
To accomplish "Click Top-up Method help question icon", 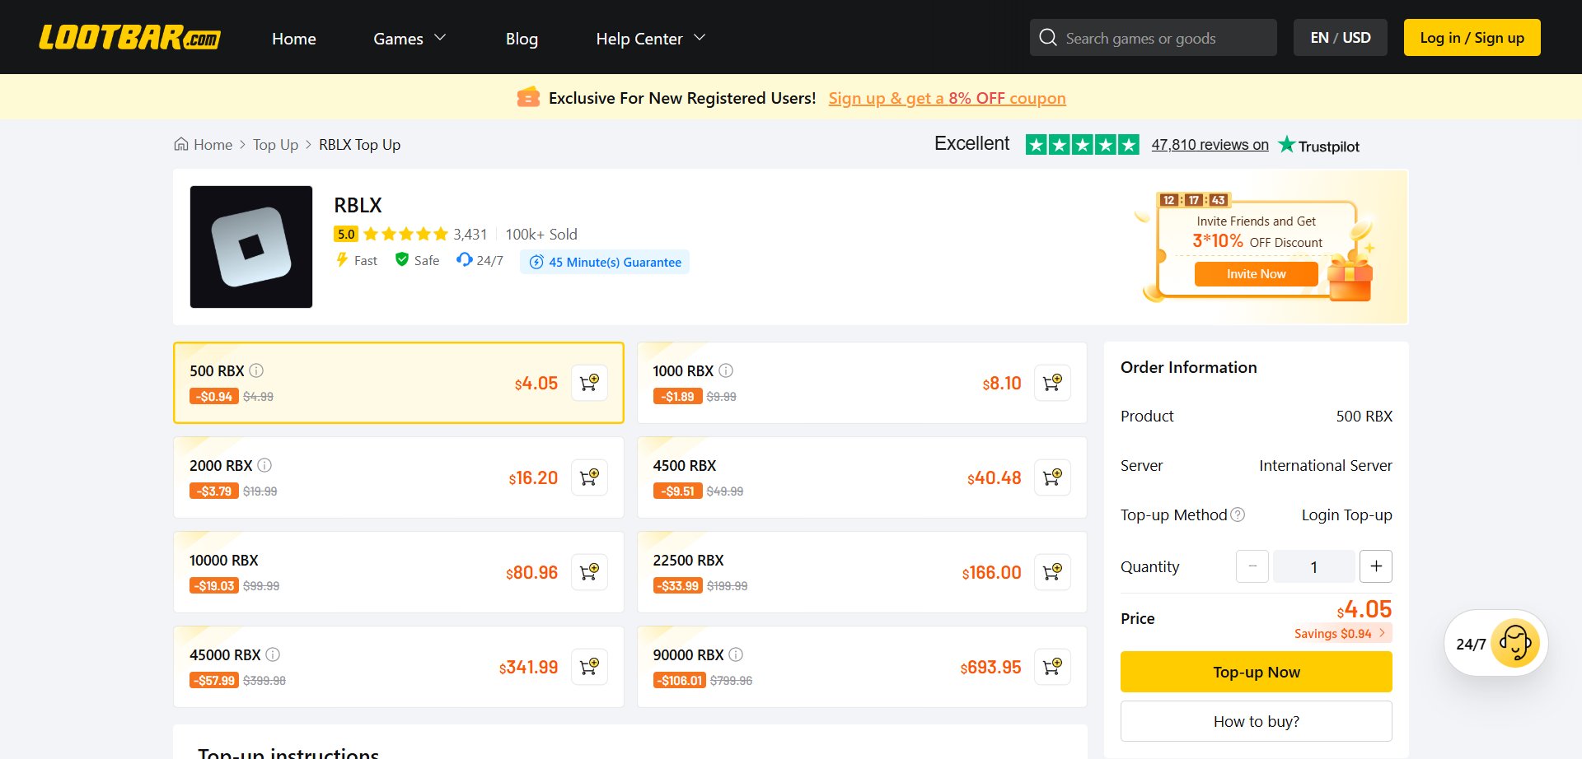I will (1238, 515).
